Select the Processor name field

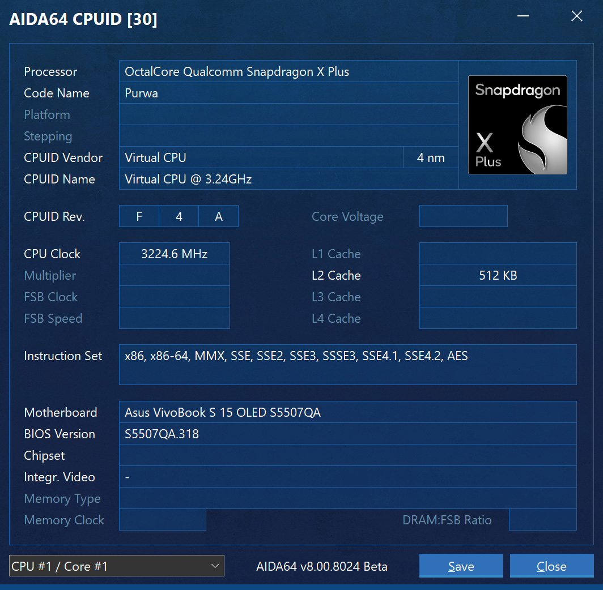click(288, 72)
